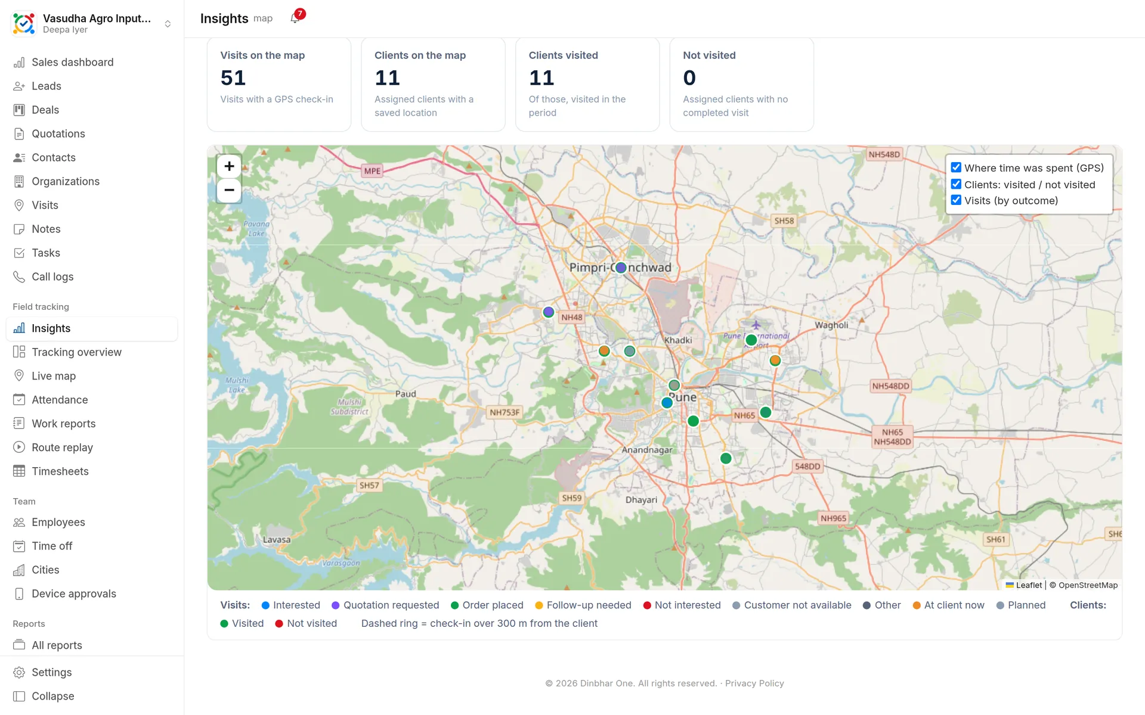The height and width of the screenshot is (715, 1145).
Task: Click the Notes icon in sidebar
Action: [19, 229]
